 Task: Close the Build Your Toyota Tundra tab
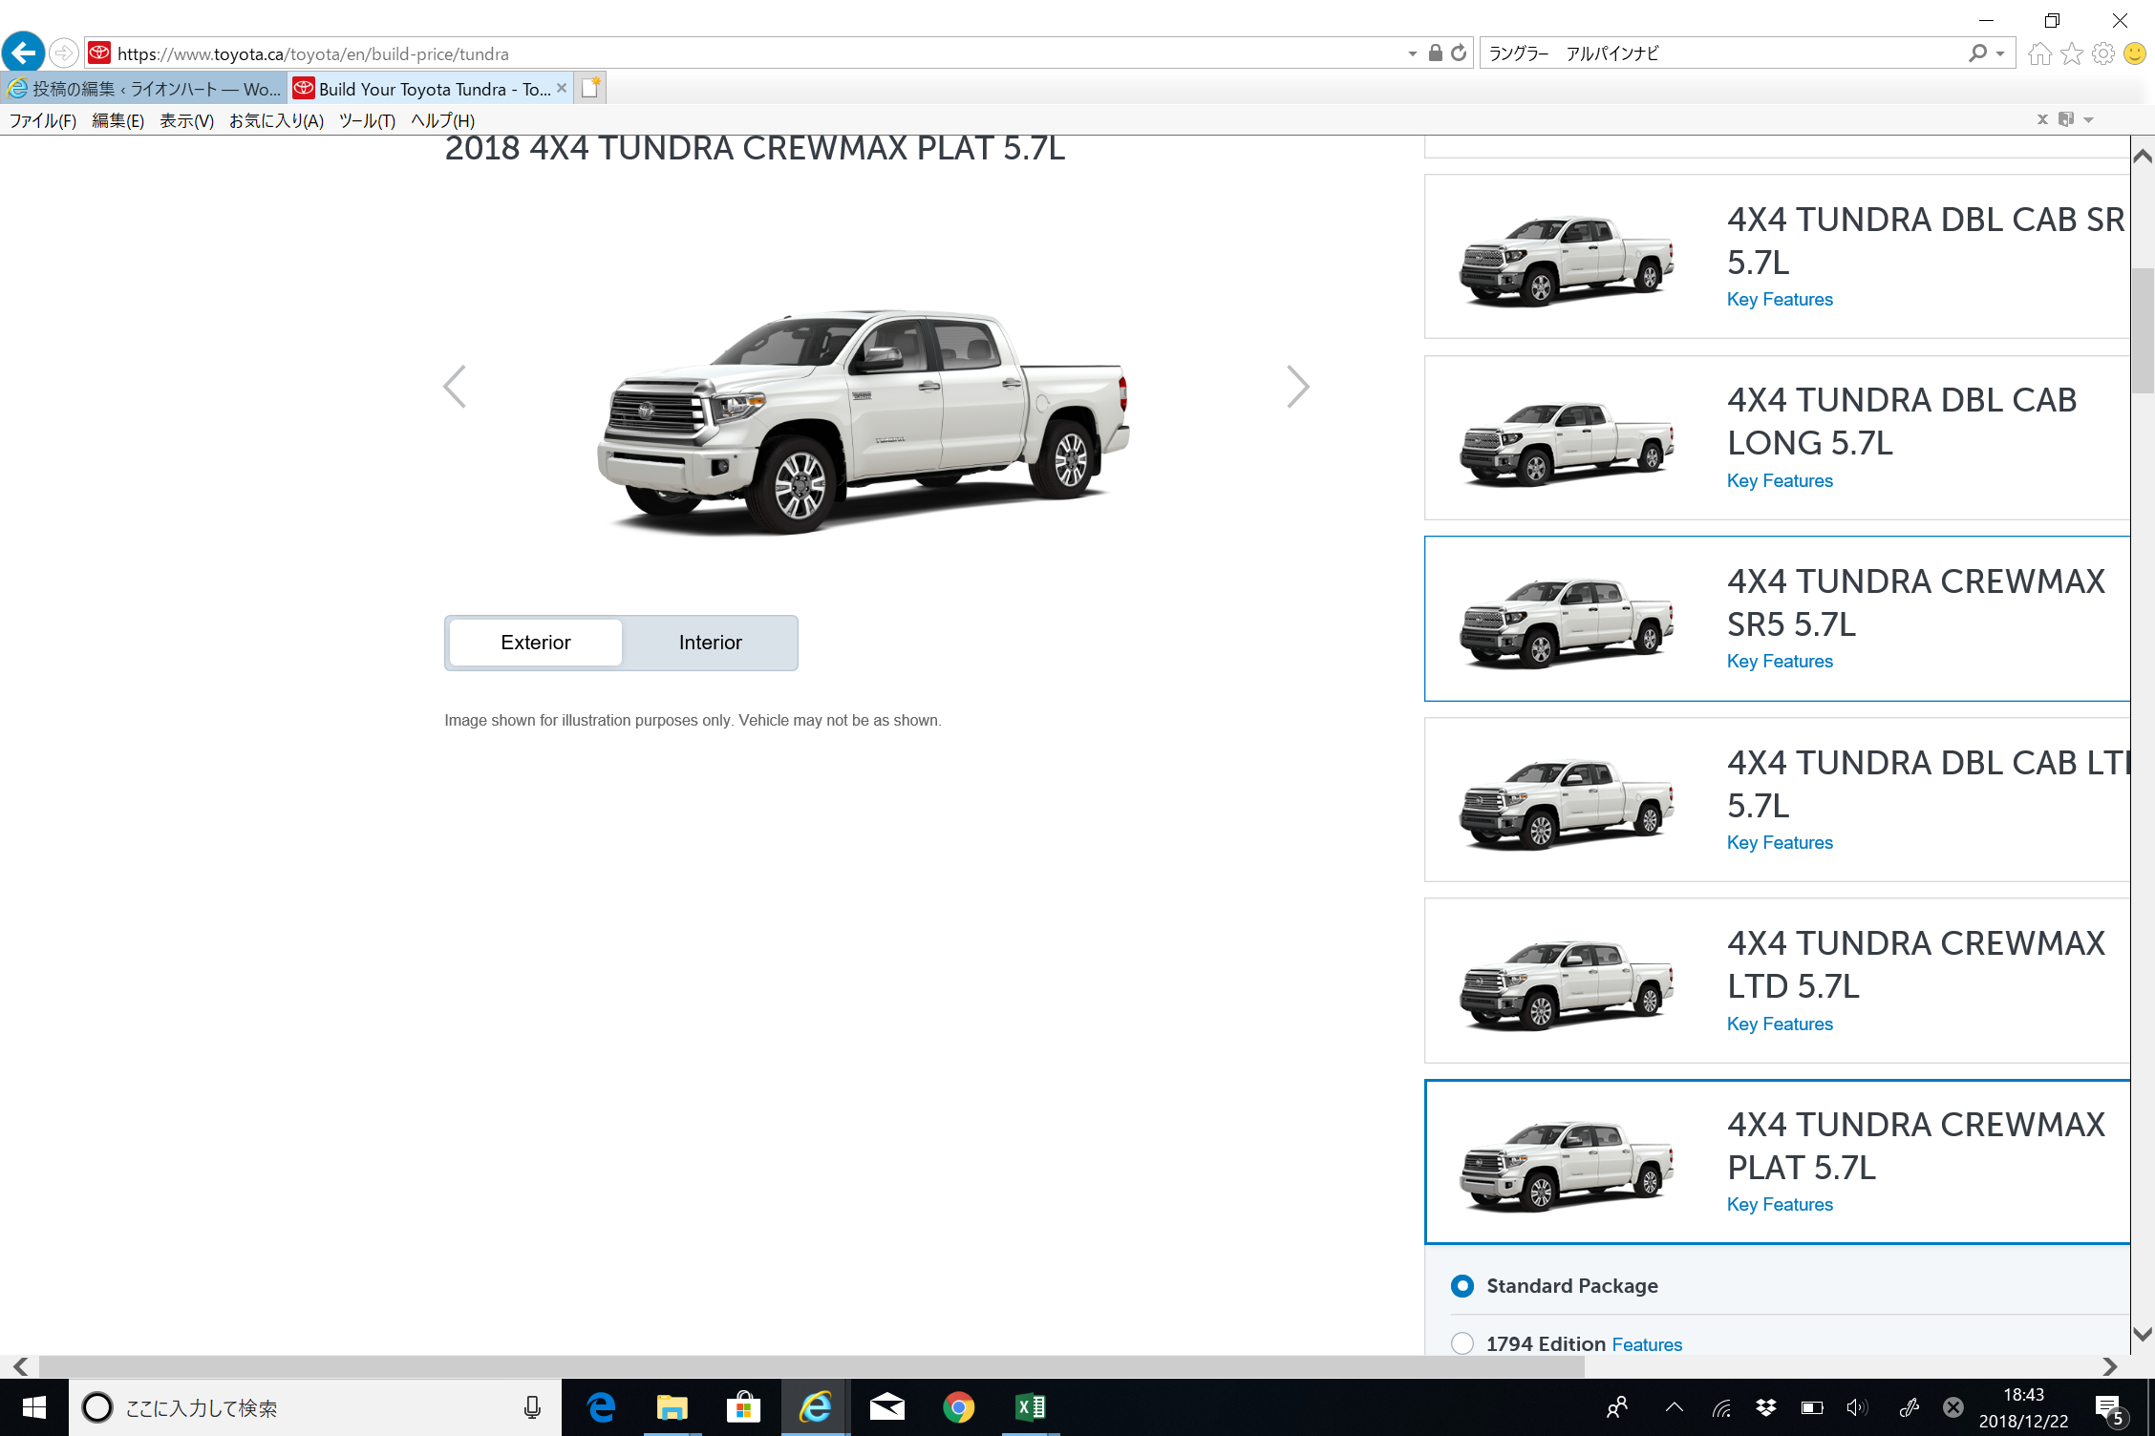[562, 88]
